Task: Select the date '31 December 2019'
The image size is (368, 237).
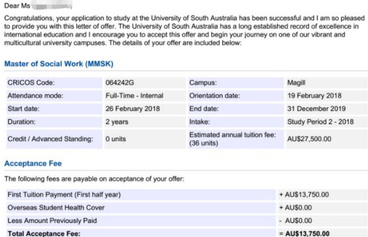Action: pos(316,109)
